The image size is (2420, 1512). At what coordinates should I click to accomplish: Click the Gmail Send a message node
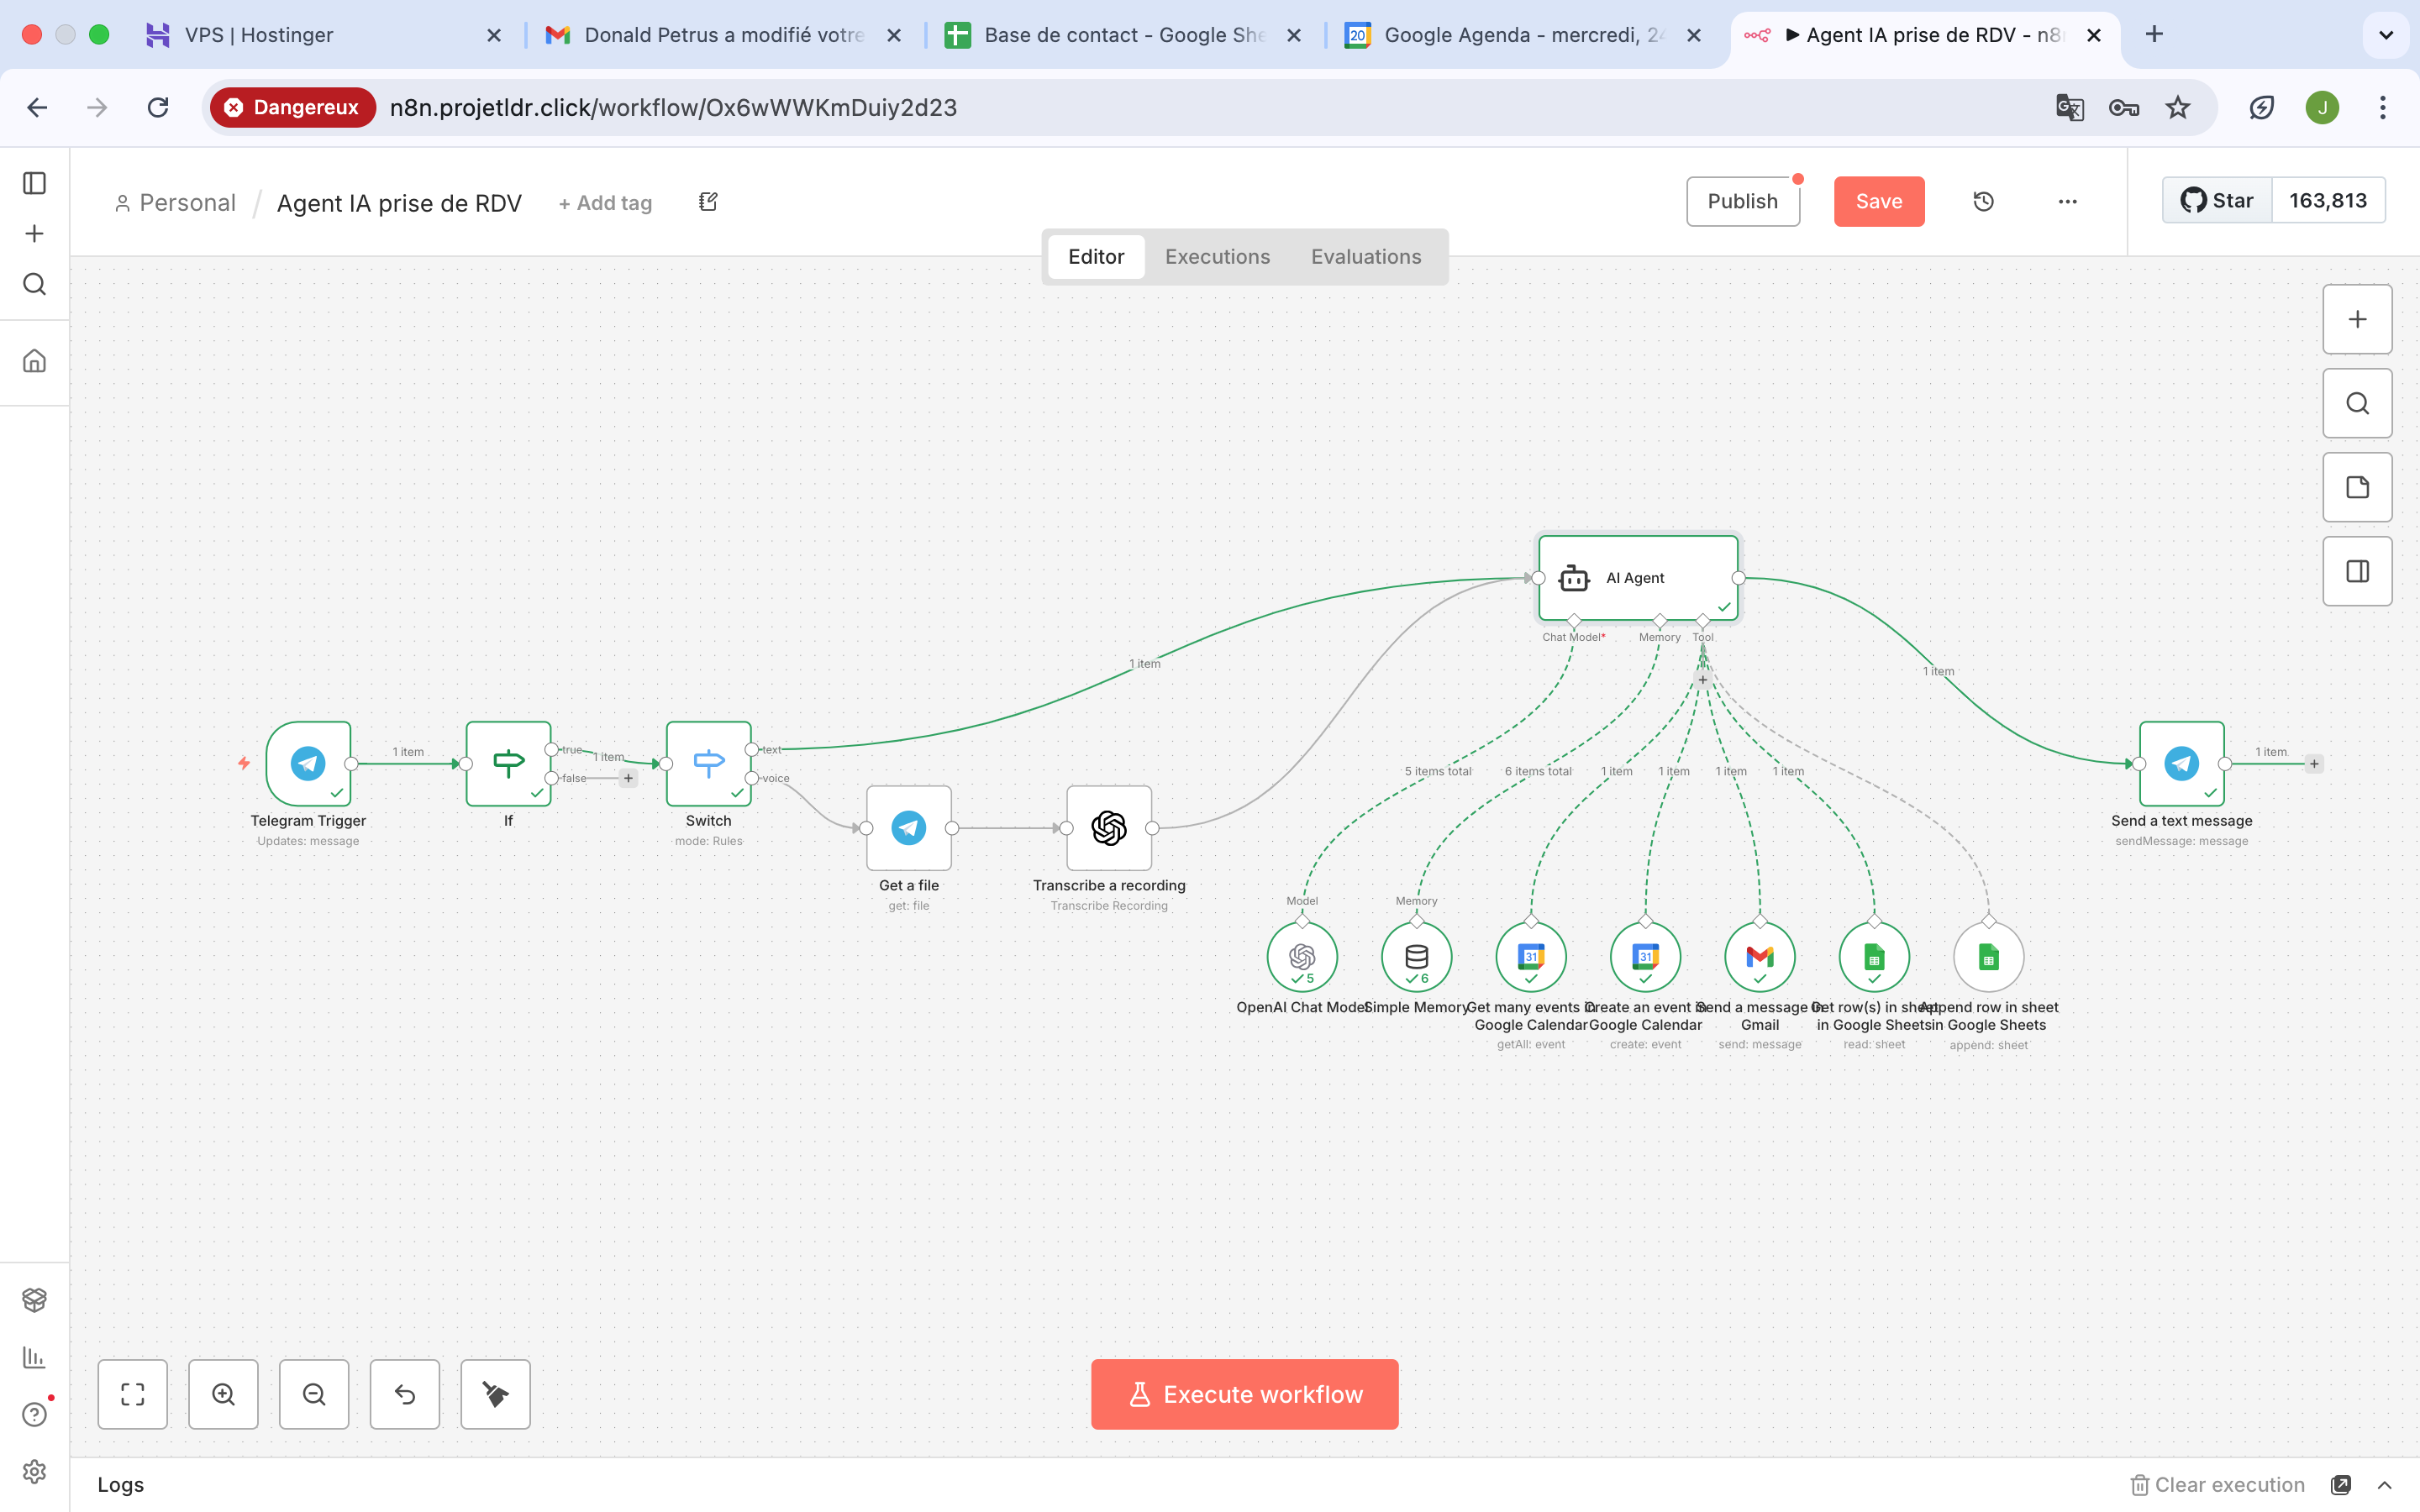coord(1759,957)
